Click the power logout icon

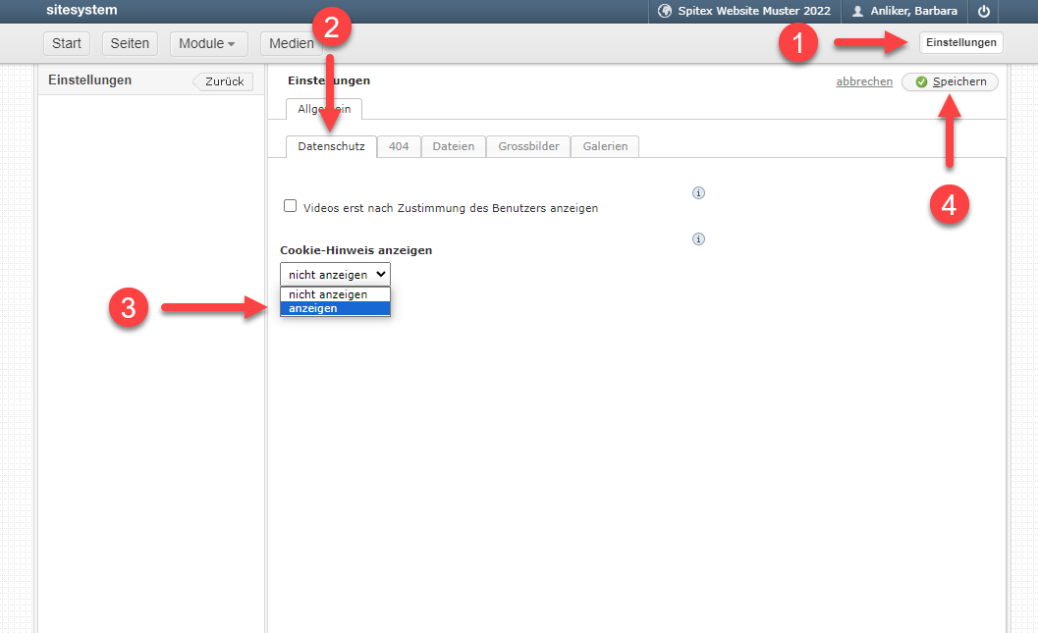984,11
